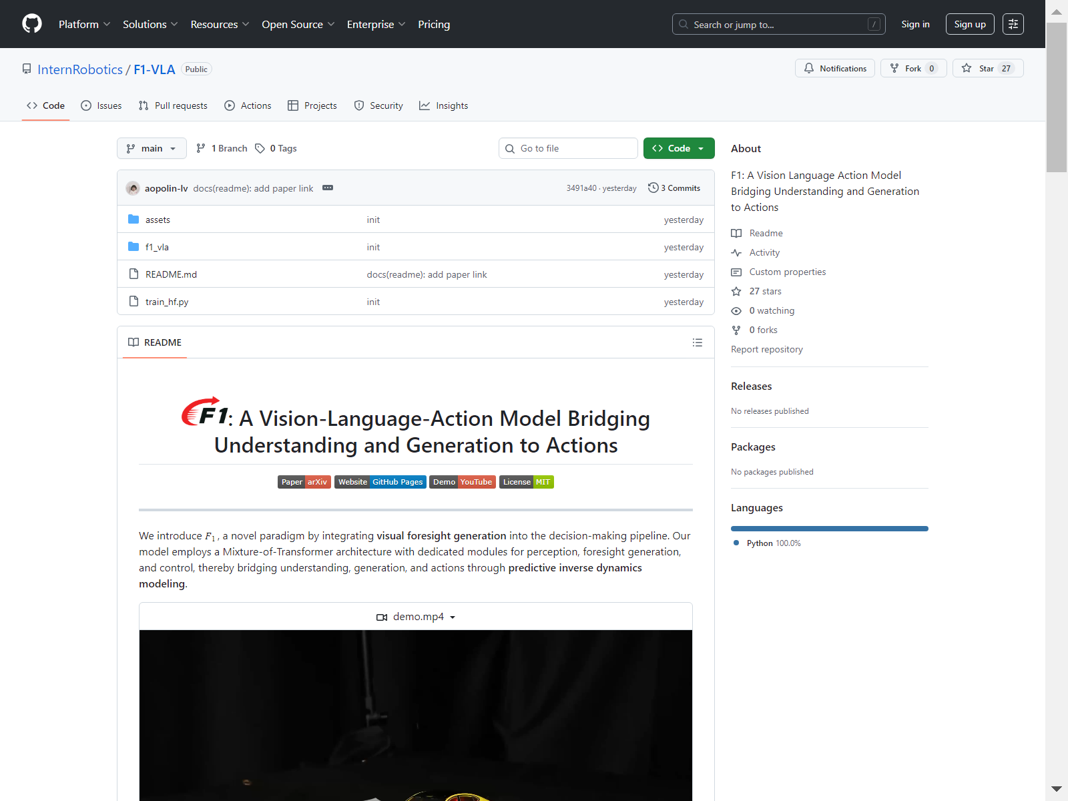The width and height of the screenshot is (1068, 801).
Task: Open README outline list icon
Action: (x=698, y=342)
